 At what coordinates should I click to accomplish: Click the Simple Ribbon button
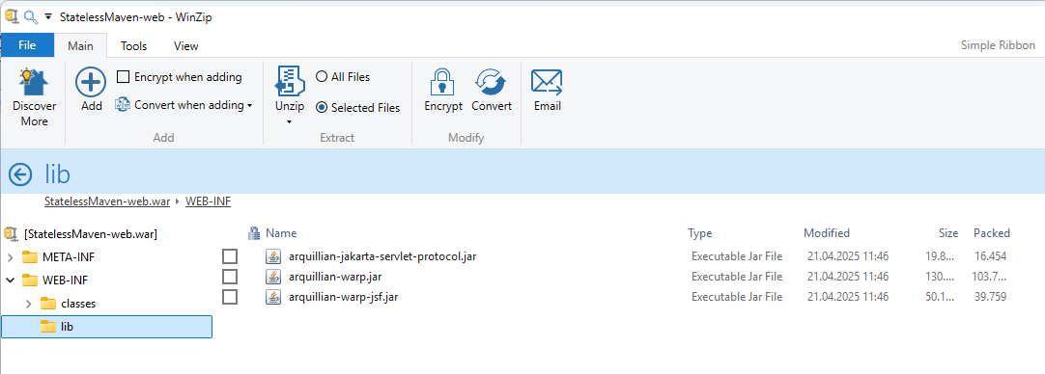click(x=998, y=45)
